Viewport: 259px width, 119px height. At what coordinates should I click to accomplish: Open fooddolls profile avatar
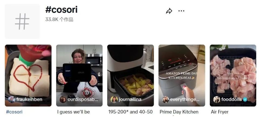(217, 100)
